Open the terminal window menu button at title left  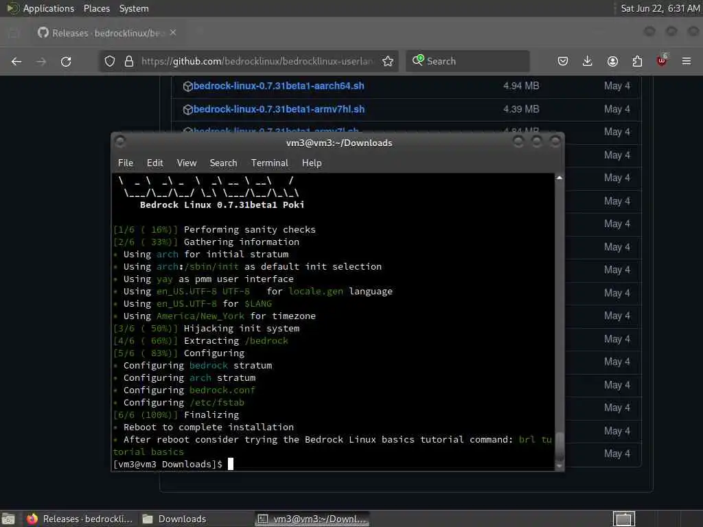[119, 142]
